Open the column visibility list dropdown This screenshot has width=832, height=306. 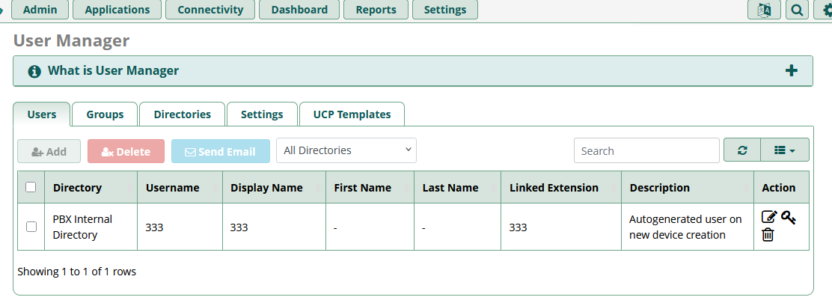click(x=785, y=150)
